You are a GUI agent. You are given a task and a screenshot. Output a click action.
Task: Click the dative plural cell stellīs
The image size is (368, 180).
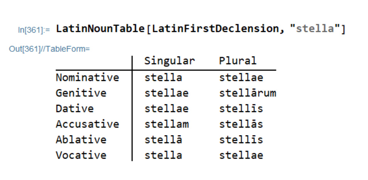(241, 109)
